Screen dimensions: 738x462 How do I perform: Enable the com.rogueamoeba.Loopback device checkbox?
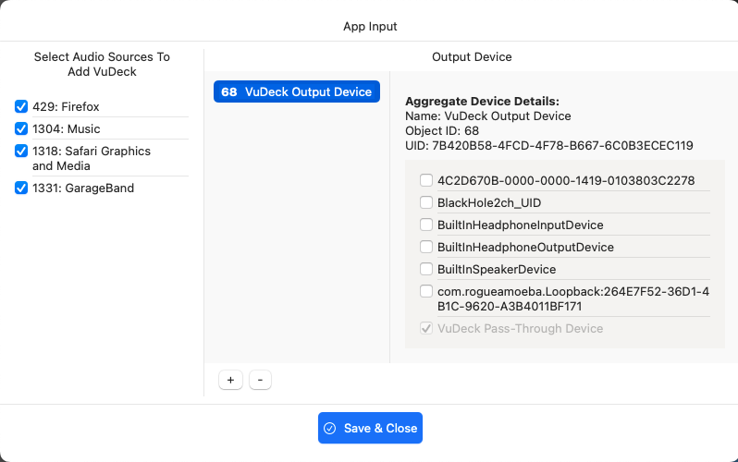426,291
